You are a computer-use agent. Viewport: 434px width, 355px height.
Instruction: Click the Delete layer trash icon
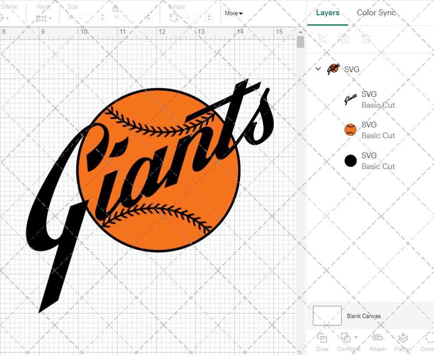(x=366, y=39)
